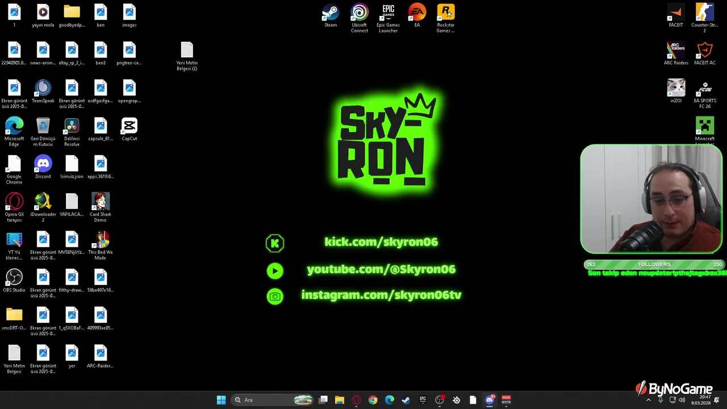Select the goodbyedp... folder on desktop
727x409 pixels.
(72, 16)
